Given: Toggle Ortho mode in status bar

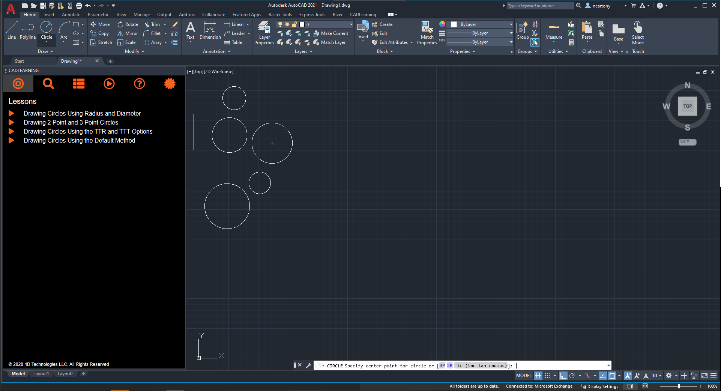Looking at the screenshot, I should coord(563,376).
